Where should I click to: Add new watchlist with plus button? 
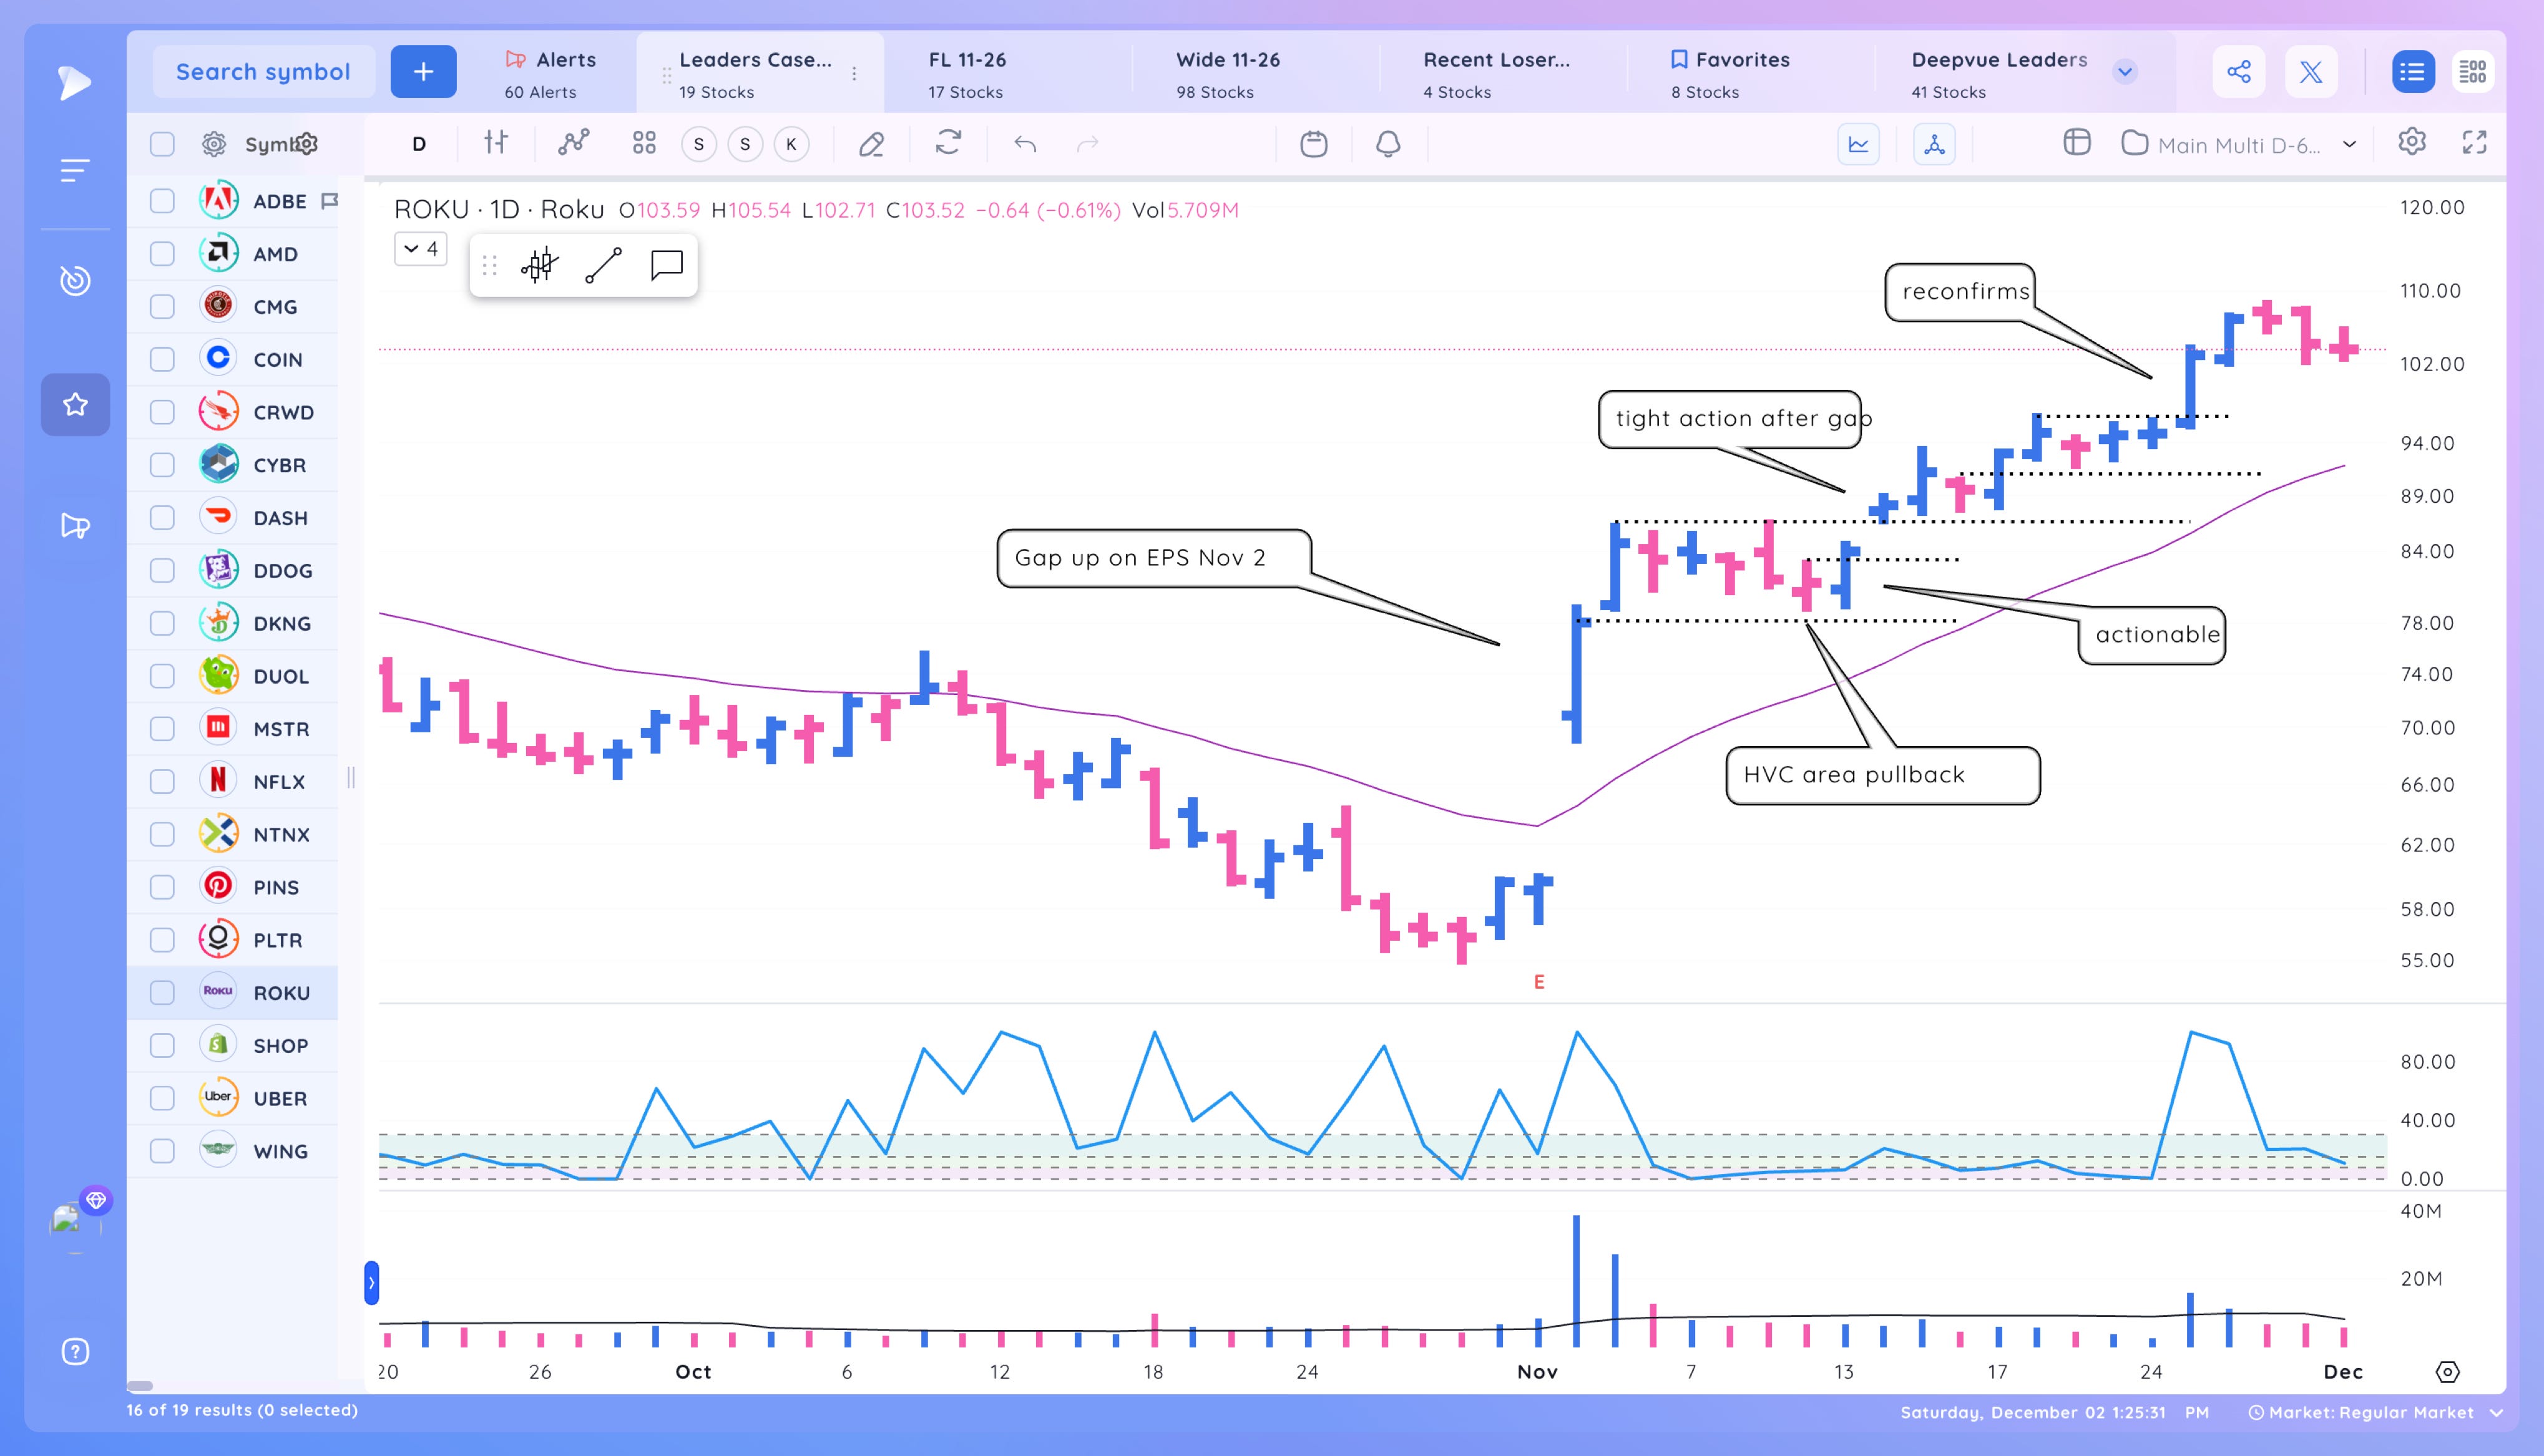pos(423,72)
